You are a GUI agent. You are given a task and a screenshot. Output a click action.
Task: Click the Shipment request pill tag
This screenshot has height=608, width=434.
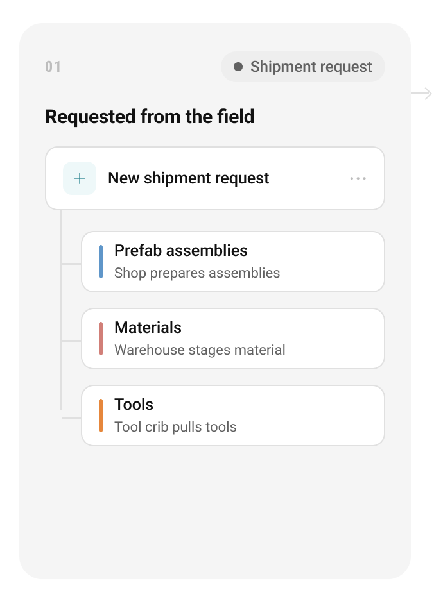(303, 67)
